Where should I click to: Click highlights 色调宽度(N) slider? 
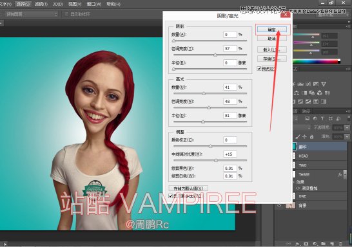coord(210,107)
